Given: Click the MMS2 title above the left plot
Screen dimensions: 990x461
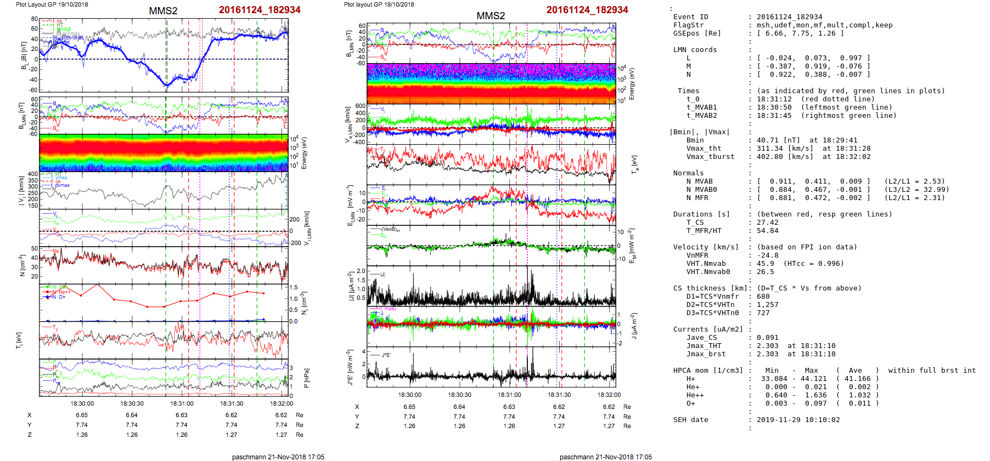Looking at the screenshot, I should (163, 11).
